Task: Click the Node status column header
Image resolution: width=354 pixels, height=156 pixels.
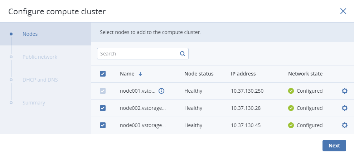Action: (x=199, y=74)
